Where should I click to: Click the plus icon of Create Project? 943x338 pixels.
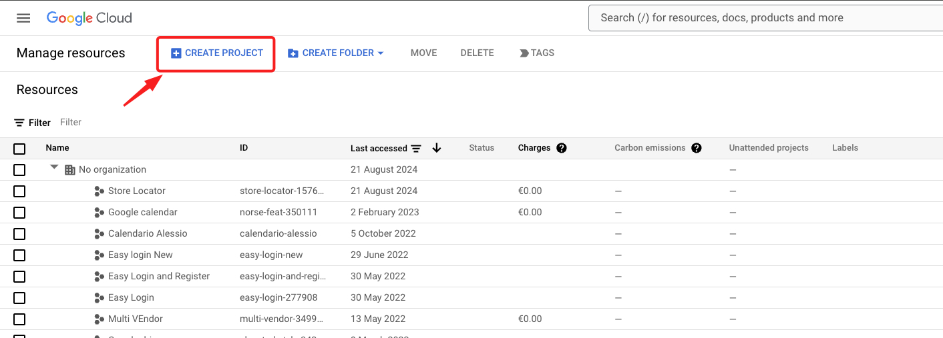click(176, 53)
